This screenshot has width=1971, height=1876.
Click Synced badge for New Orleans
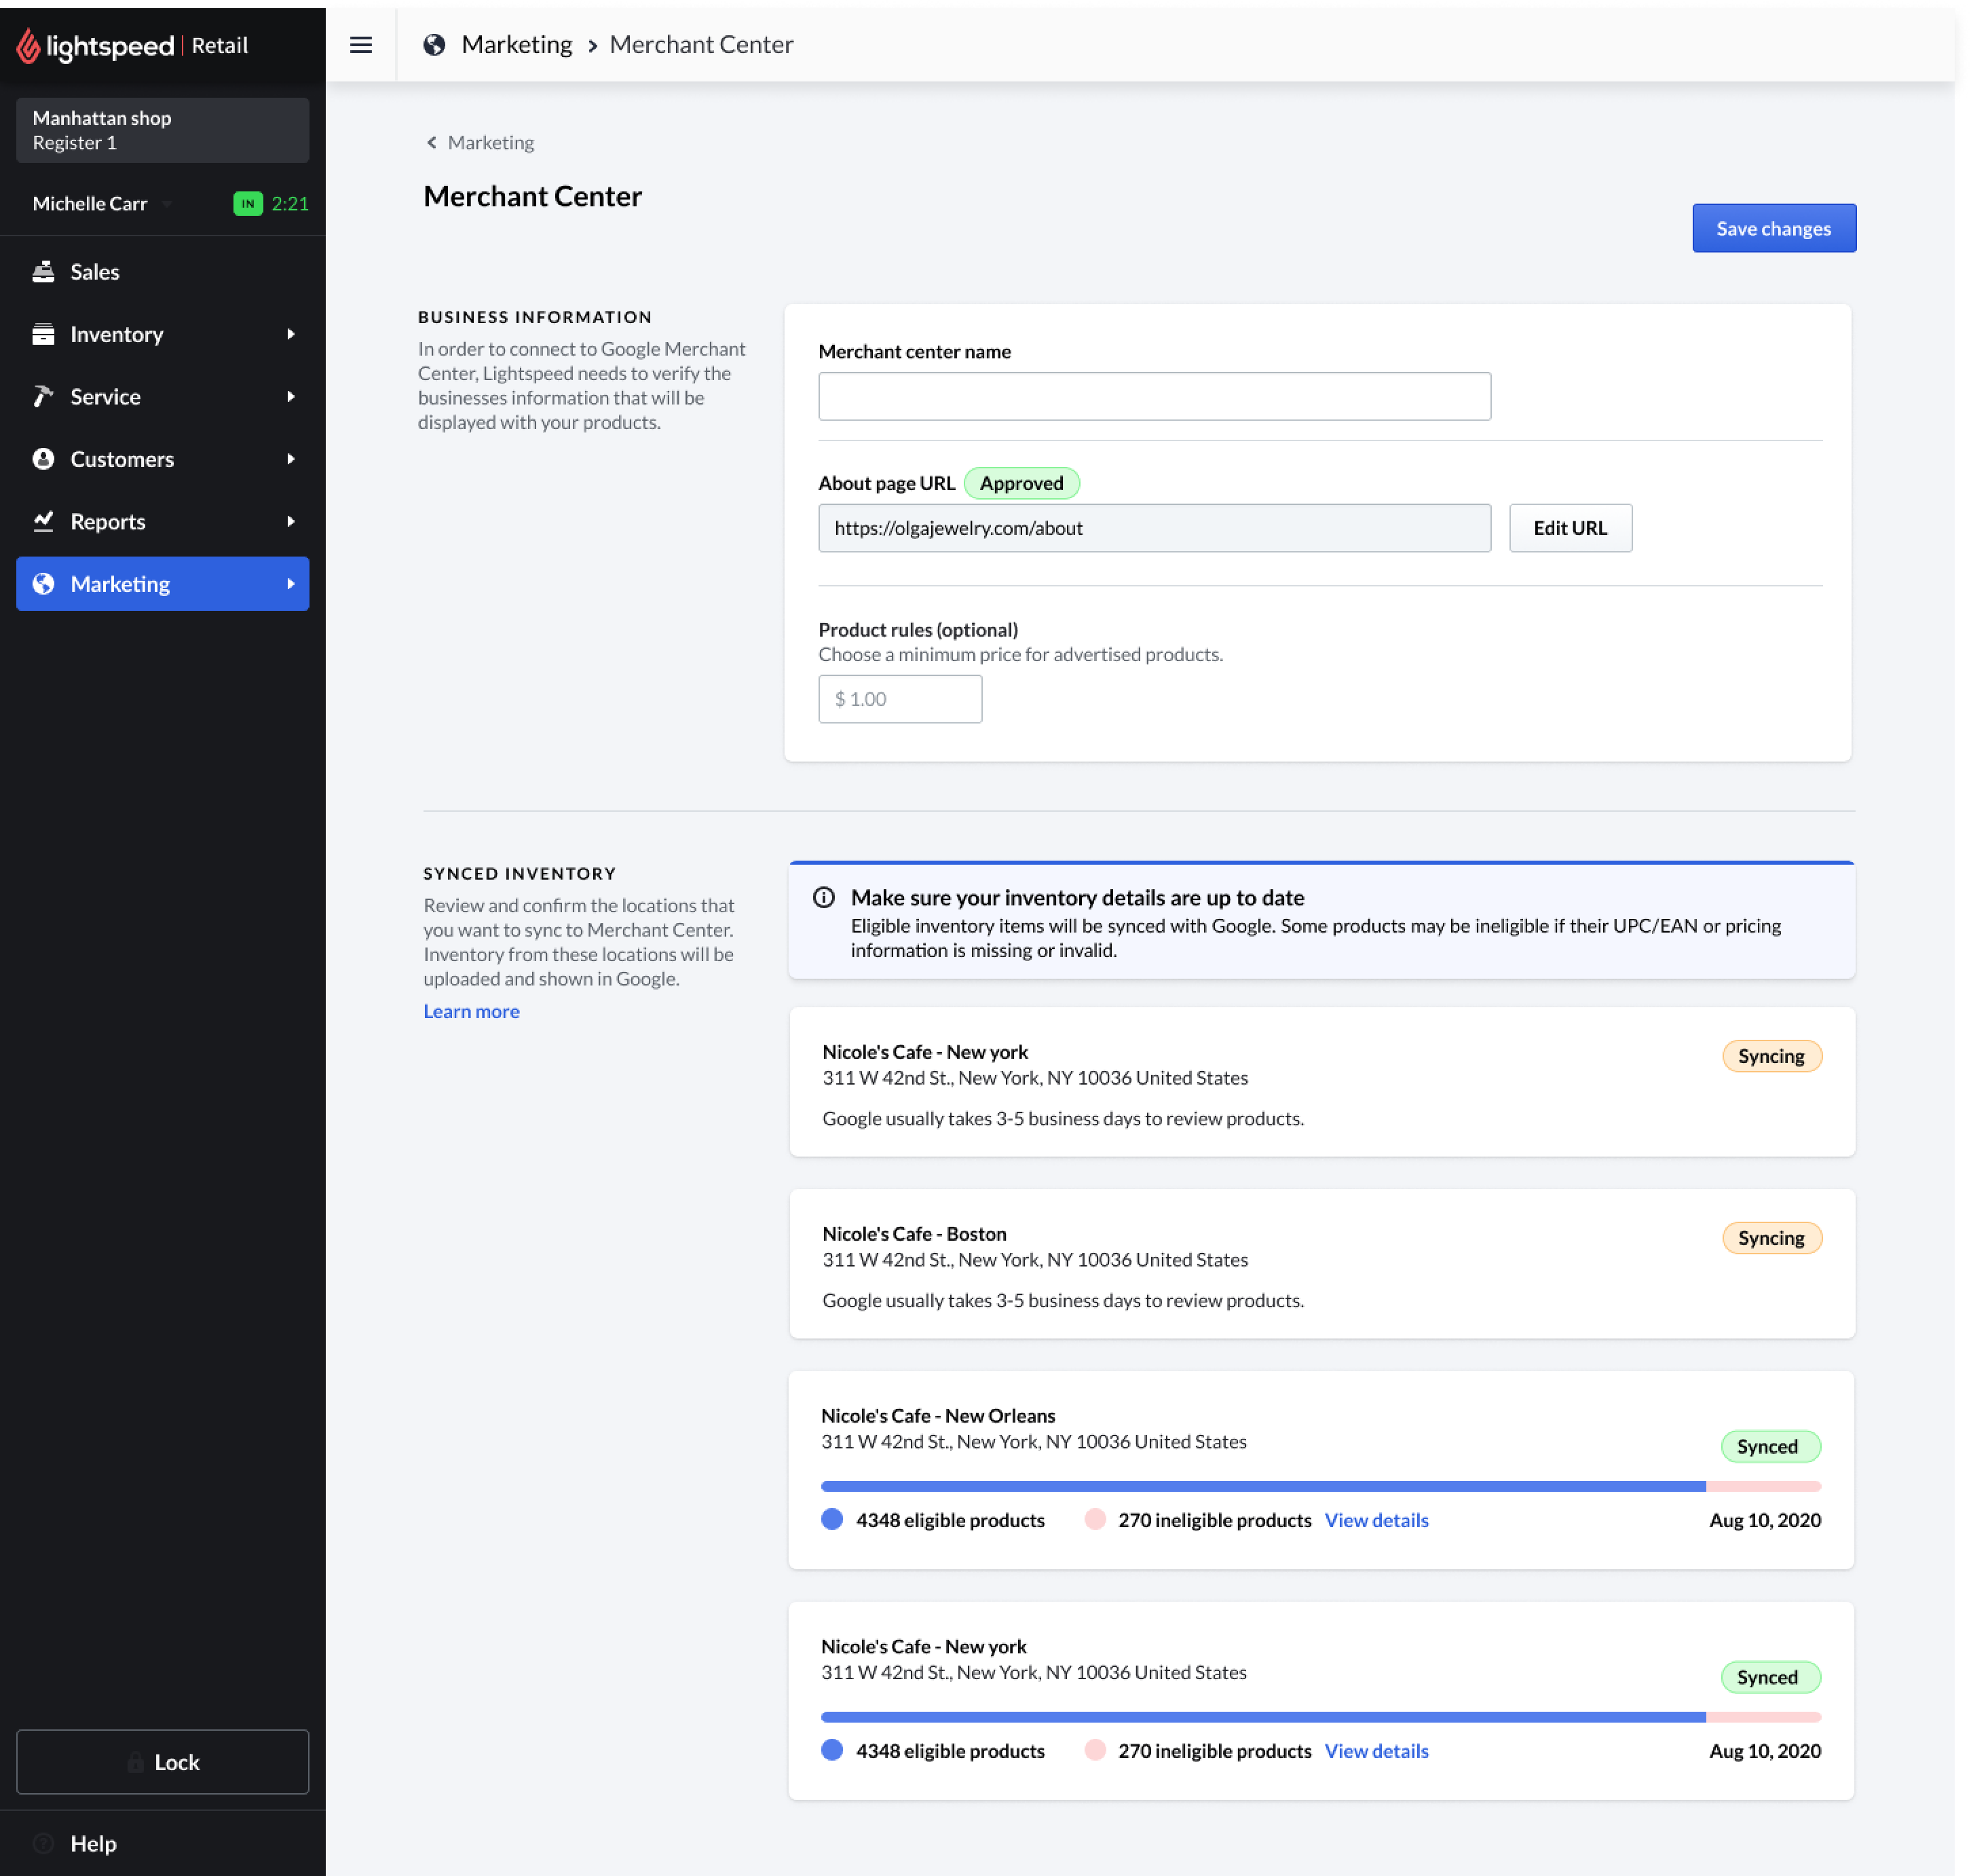pyautogui.click(x=1770, y=1446)
